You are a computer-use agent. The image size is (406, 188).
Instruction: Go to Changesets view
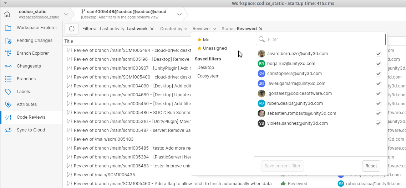click(x=31, y=66)
